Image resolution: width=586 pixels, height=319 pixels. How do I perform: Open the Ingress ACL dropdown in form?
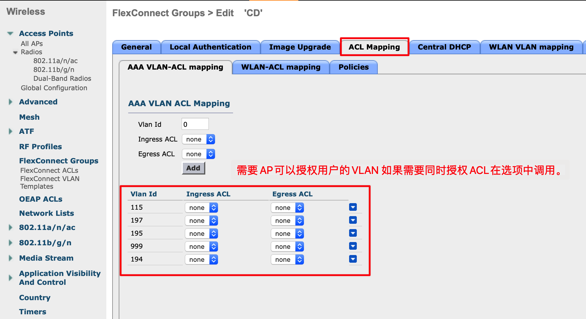tap(198, 139)
